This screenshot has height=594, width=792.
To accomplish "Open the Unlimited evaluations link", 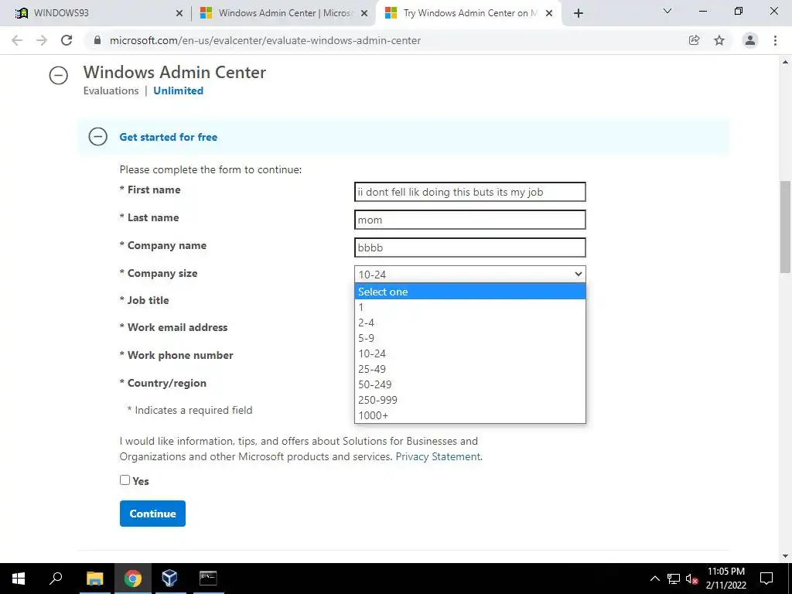I will click(x=179, y=90).
